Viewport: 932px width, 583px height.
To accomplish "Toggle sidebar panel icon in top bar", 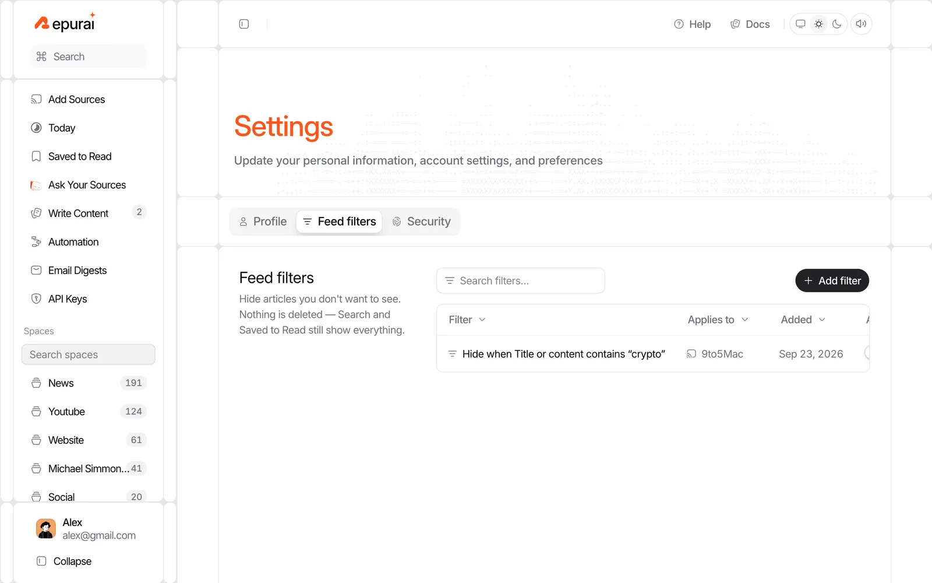I will pos(244,24).
